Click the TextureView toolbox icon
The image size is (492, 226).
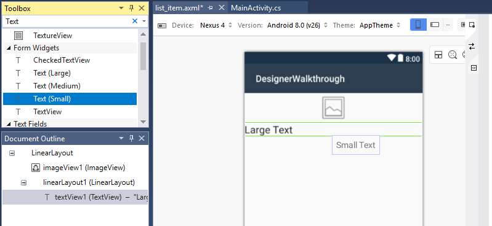[x=18, y=36]
